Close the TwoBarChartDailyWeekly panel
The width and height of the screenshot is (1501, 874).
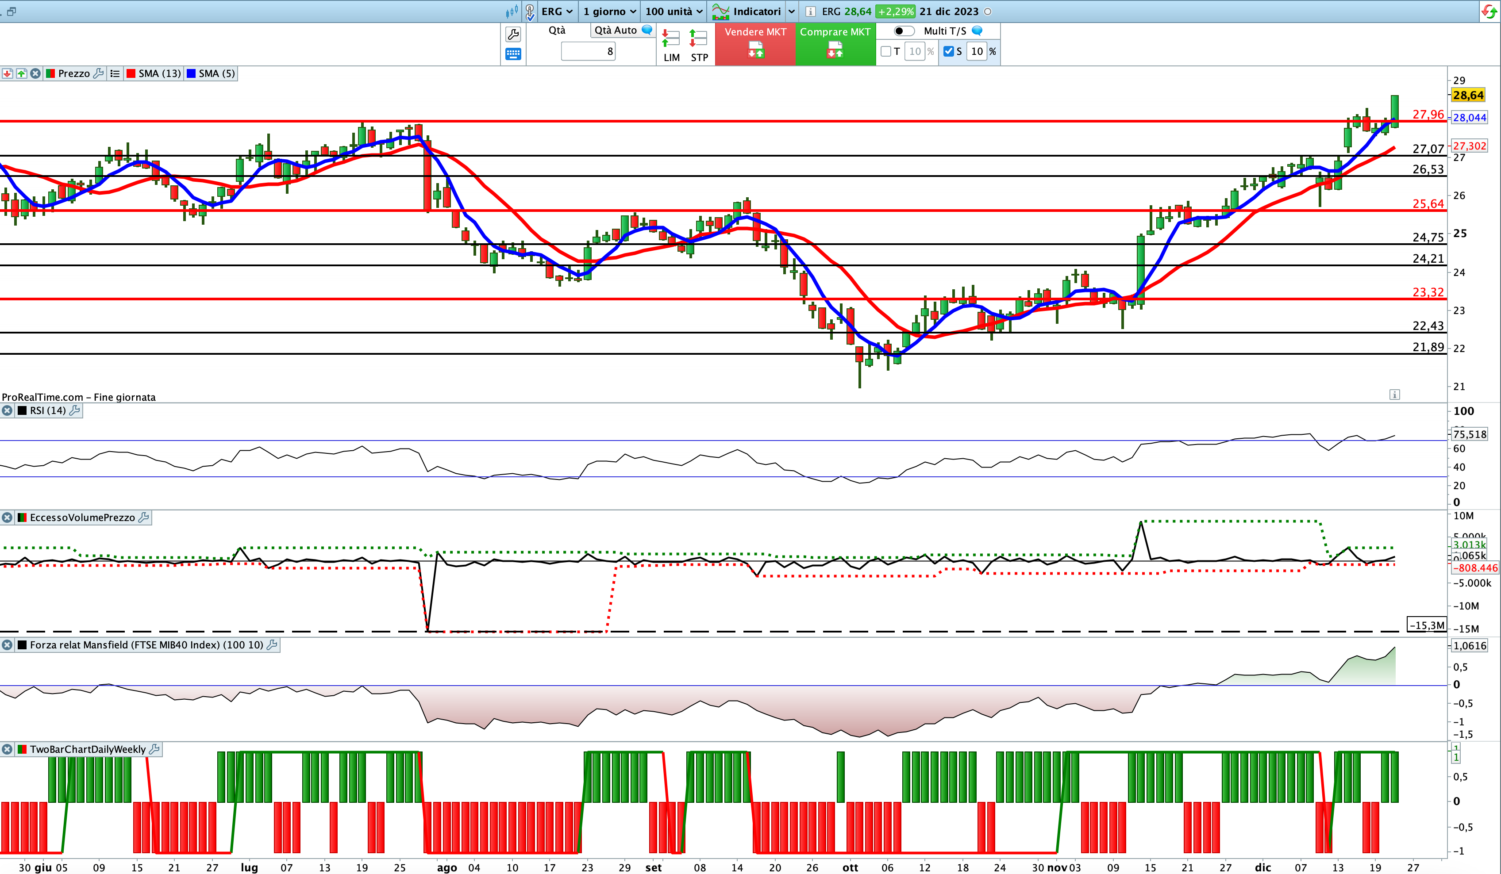(7, 749)
